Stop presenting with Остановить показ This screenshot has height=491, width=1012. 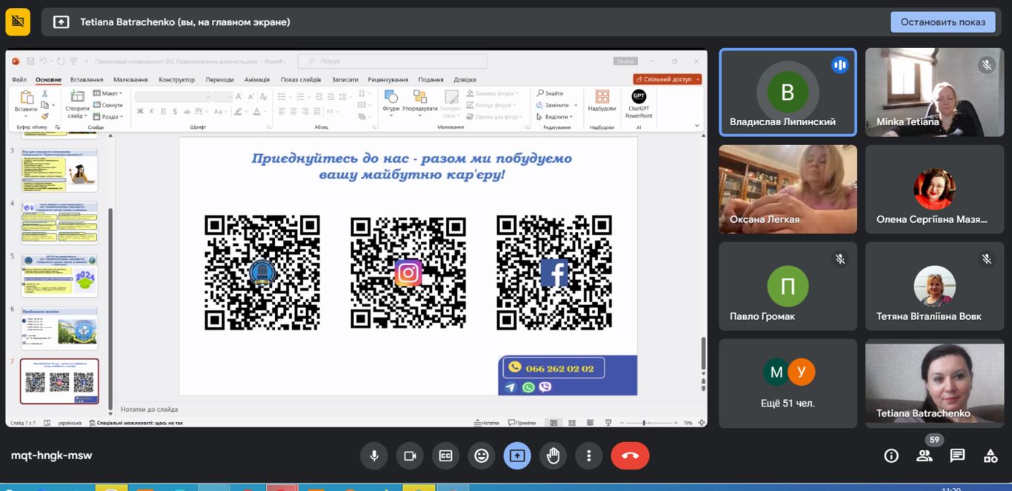pos(943,22)
